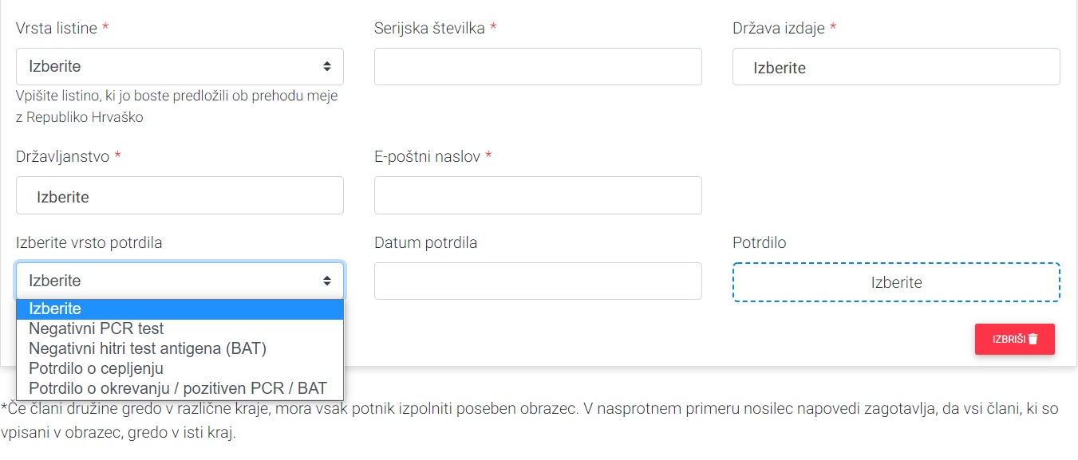Expand the Državljanstvo selection list
The width and height of the screenshot is (1078, 460).
tap(180, 195)
